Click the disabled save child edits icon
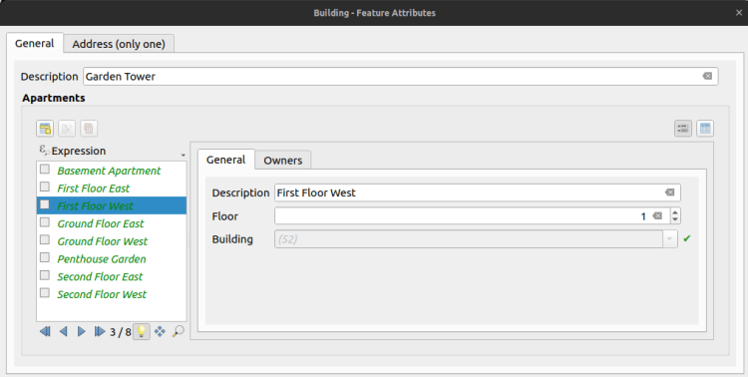748x377 pixels. (67, 129)
